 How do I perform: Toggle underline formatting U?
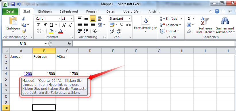[x=52, y=25]
